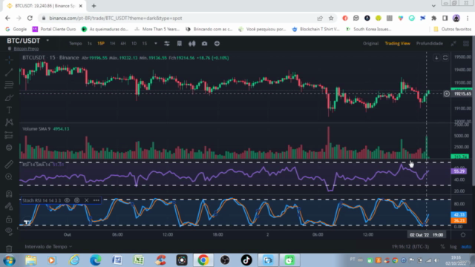The height and width of the screenshot is (267, 475).
Task: Click the browser address bar
Action: point(182,18)
